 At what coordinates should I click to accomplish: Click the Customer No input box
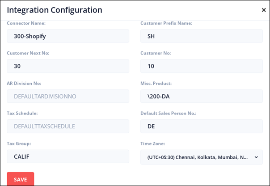click(x=201, y=66)
